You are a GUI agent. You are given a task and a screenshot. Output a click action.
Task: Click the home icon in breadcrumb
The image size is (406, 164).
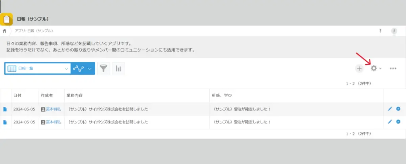[4, 31]
